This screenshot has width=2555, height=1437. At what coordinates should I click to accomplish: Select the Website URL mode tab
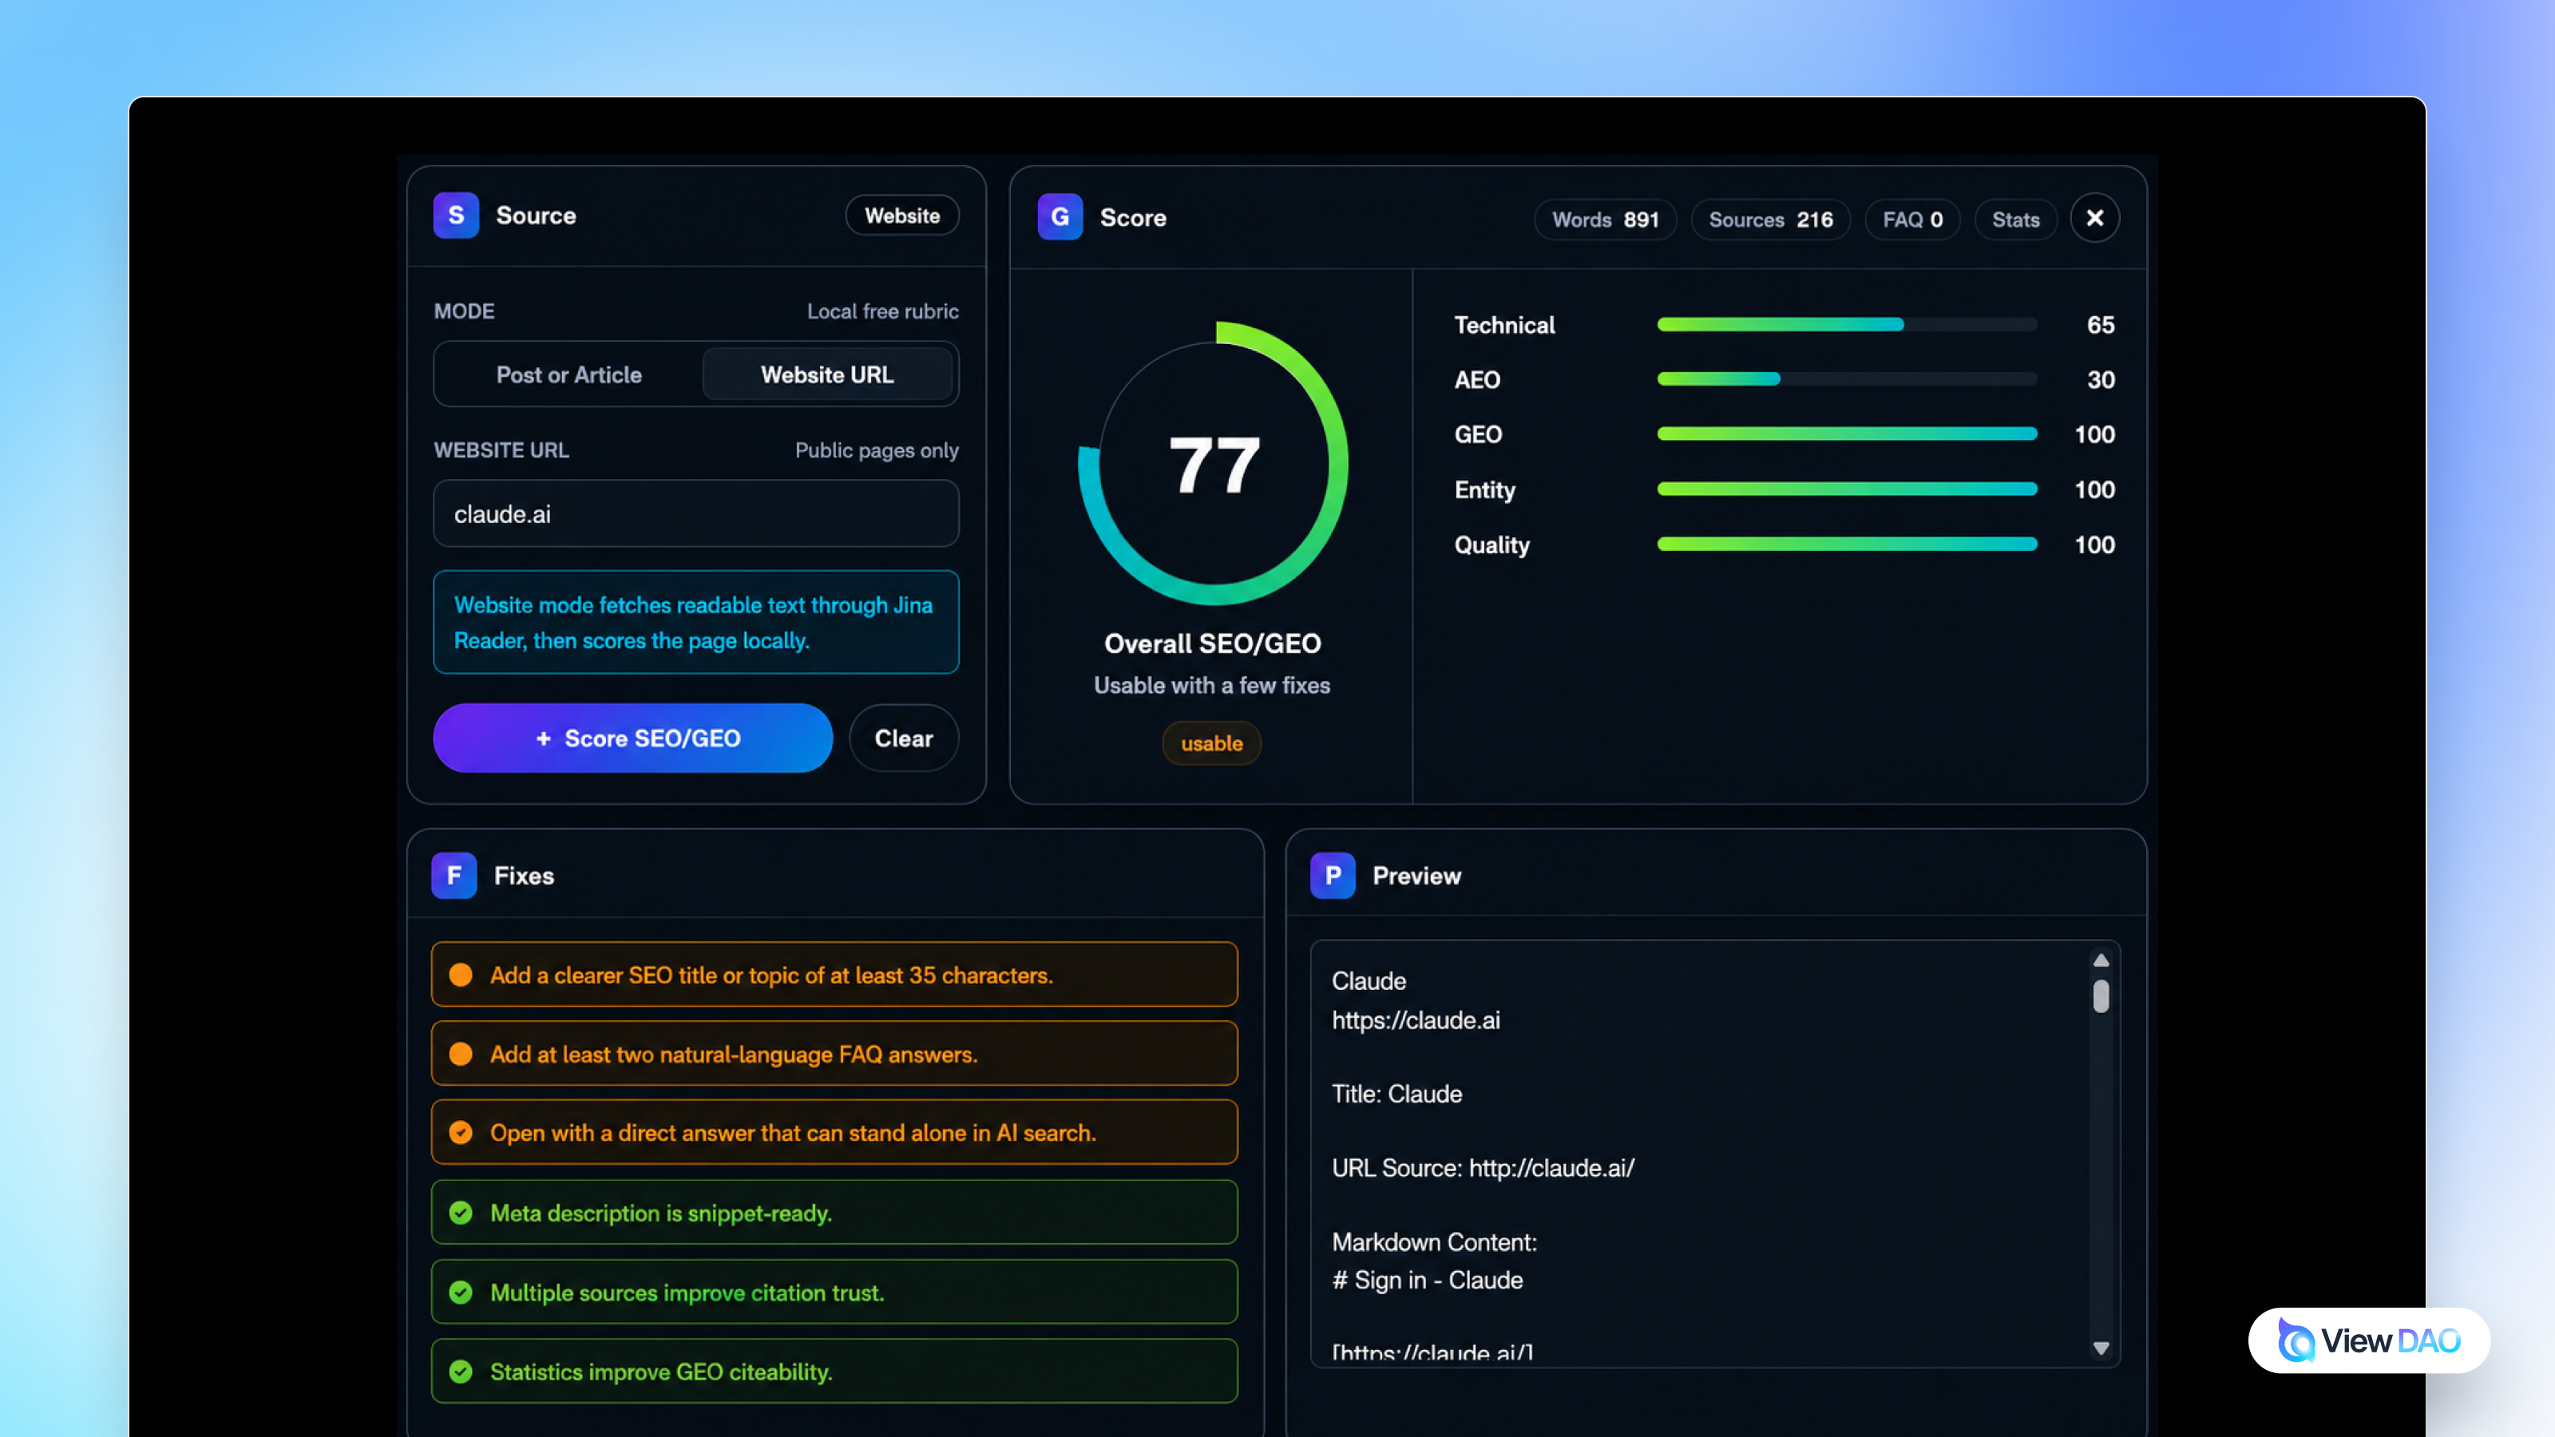pos(827,375)
